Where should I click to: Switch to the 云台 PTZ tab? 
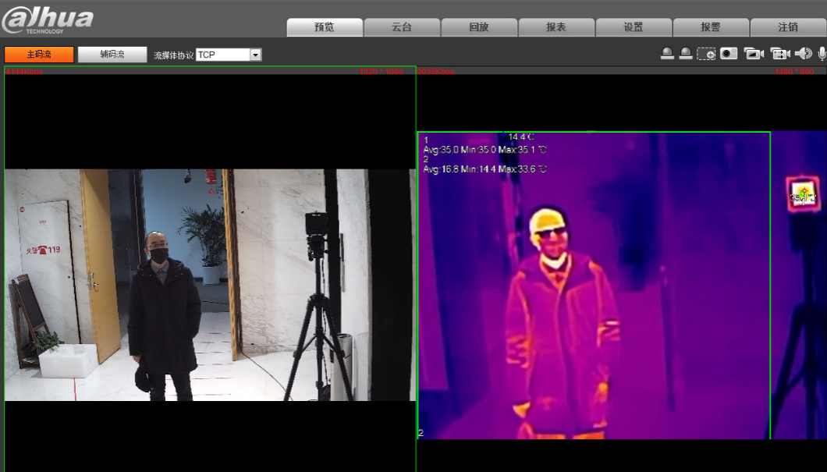click(402, 27)
